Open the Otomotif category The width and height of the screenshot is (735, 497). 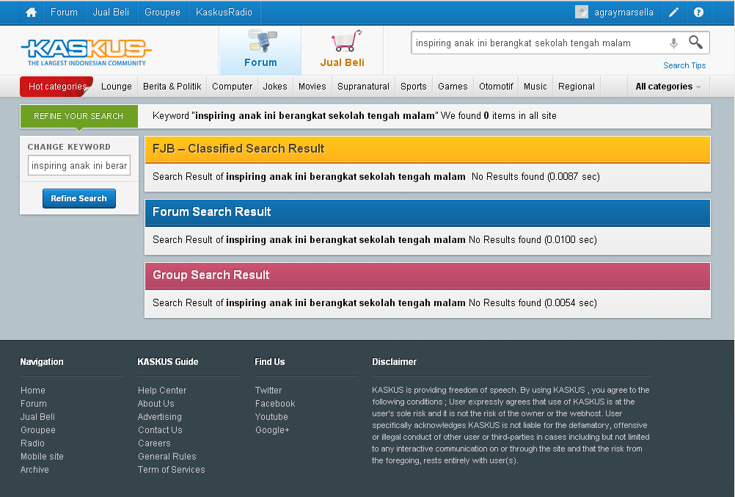pos(496,87)
